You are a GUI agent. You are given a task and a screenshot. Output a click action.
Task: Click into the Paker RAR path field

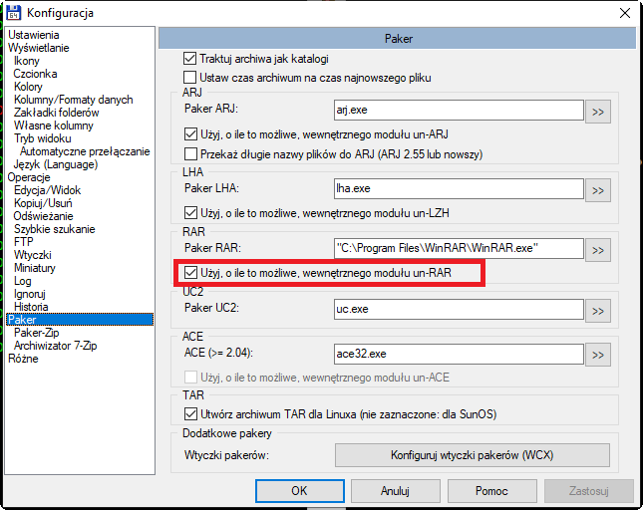459,248
